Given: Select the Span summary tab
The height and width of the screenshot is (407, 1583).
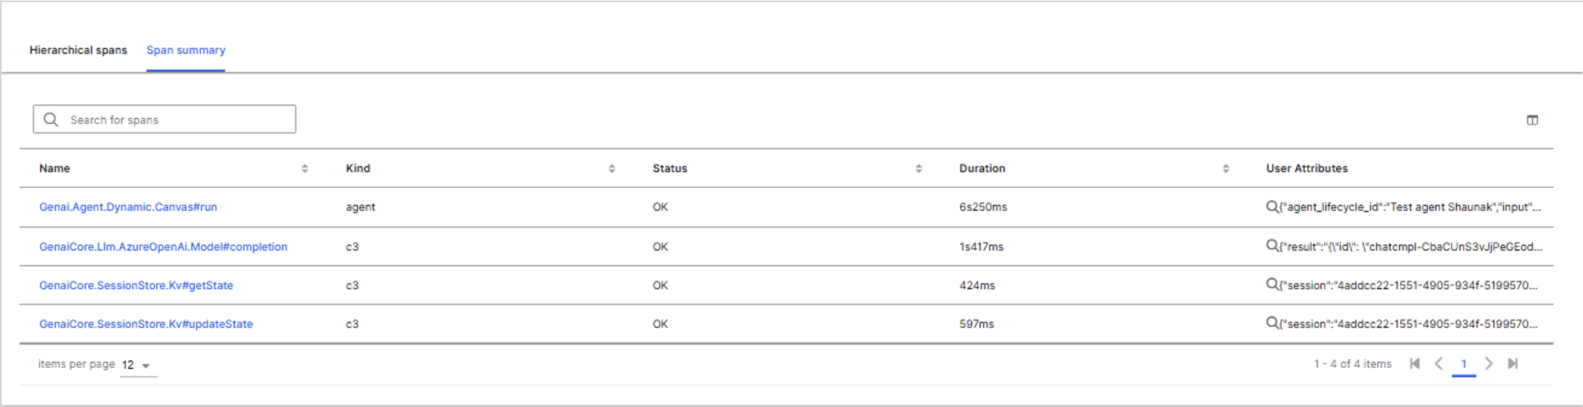Looking at the screenshot, I should point(186,50).
